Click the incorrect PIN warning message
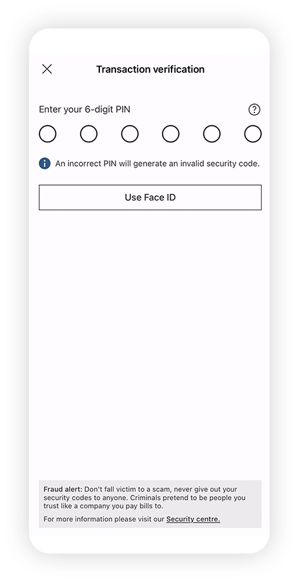This screenshot has height=582, width=300. [x=157, y=164]
